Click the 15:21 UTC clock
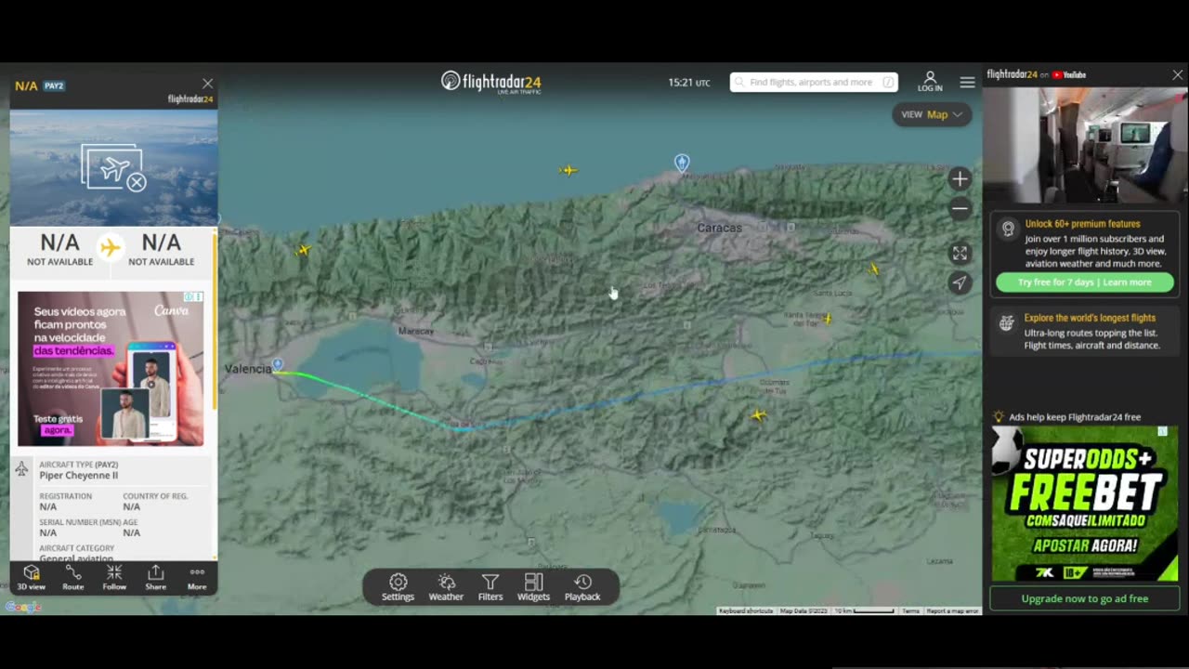Viewport: 1189px width, 669px height. point(689,83)
